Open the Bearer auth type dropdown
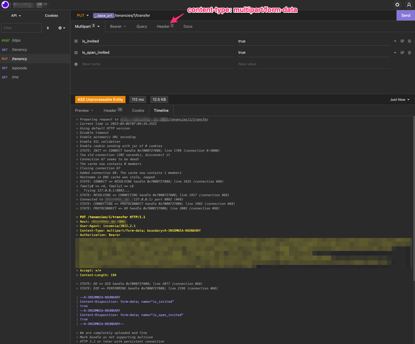The height and width of the screenshot is (344, 415). [118, 27]
